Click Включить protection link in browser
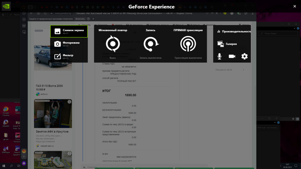This screenshot has width=301, height=169. coord(80,19)
